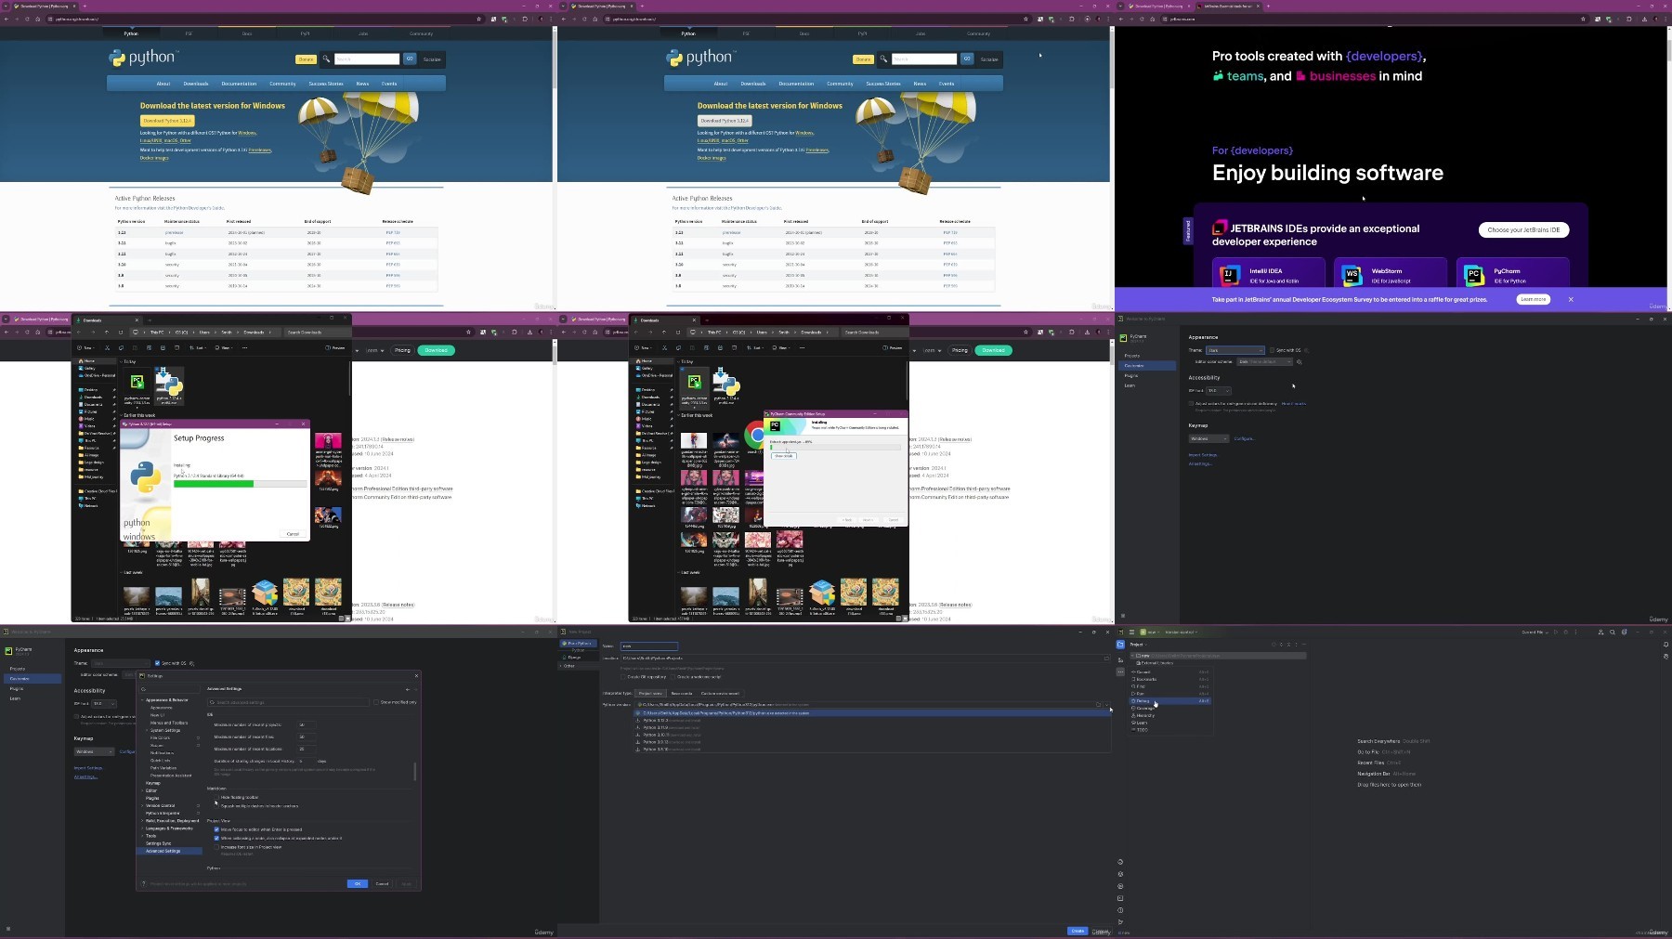Uncheck When collapsing a node option
This screenshot has height=939, width=1672.
(x=216, y=838)
